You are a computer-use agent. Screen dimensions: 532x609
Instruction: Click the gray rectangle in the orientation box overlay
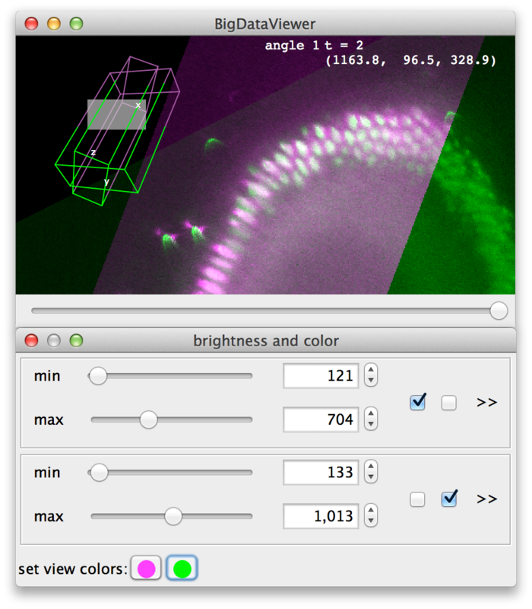coord(117,115)
